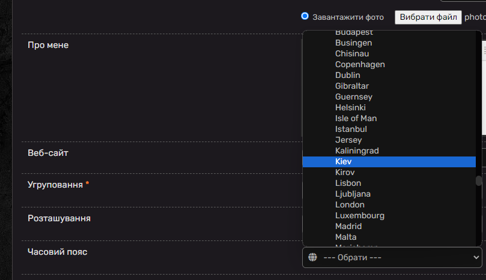Select Lisbon in the dropdown list
Image resolution: width=486 pixels, height=280 pixels.
pos(389,183)
